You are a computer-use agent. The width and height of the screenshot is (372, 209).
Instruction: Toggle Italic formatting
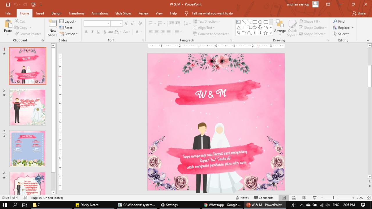[x=92, y=32]
